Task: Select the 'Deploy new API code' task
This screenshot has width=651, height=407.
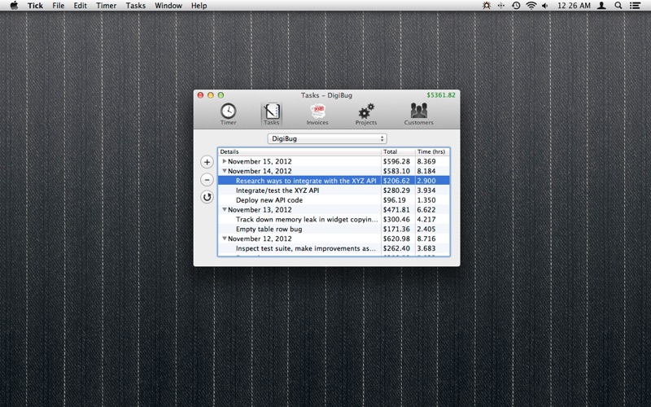Action: (269, 199)
